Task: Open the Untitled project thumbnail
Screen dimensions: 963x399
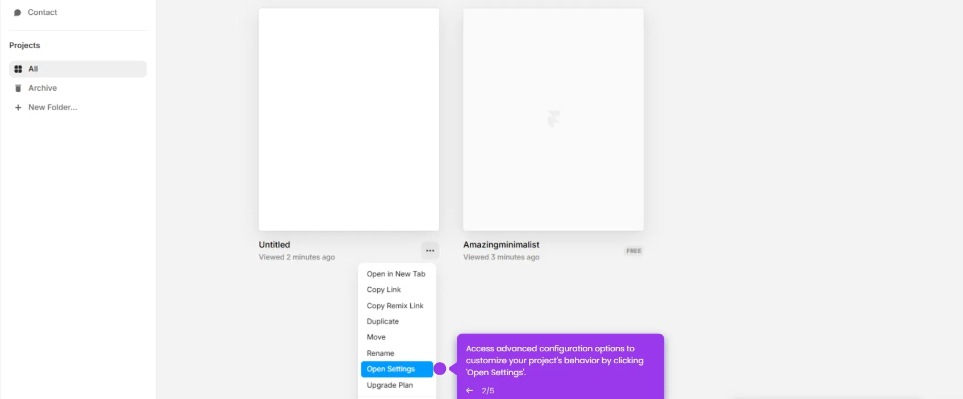Action: [349, 119]
